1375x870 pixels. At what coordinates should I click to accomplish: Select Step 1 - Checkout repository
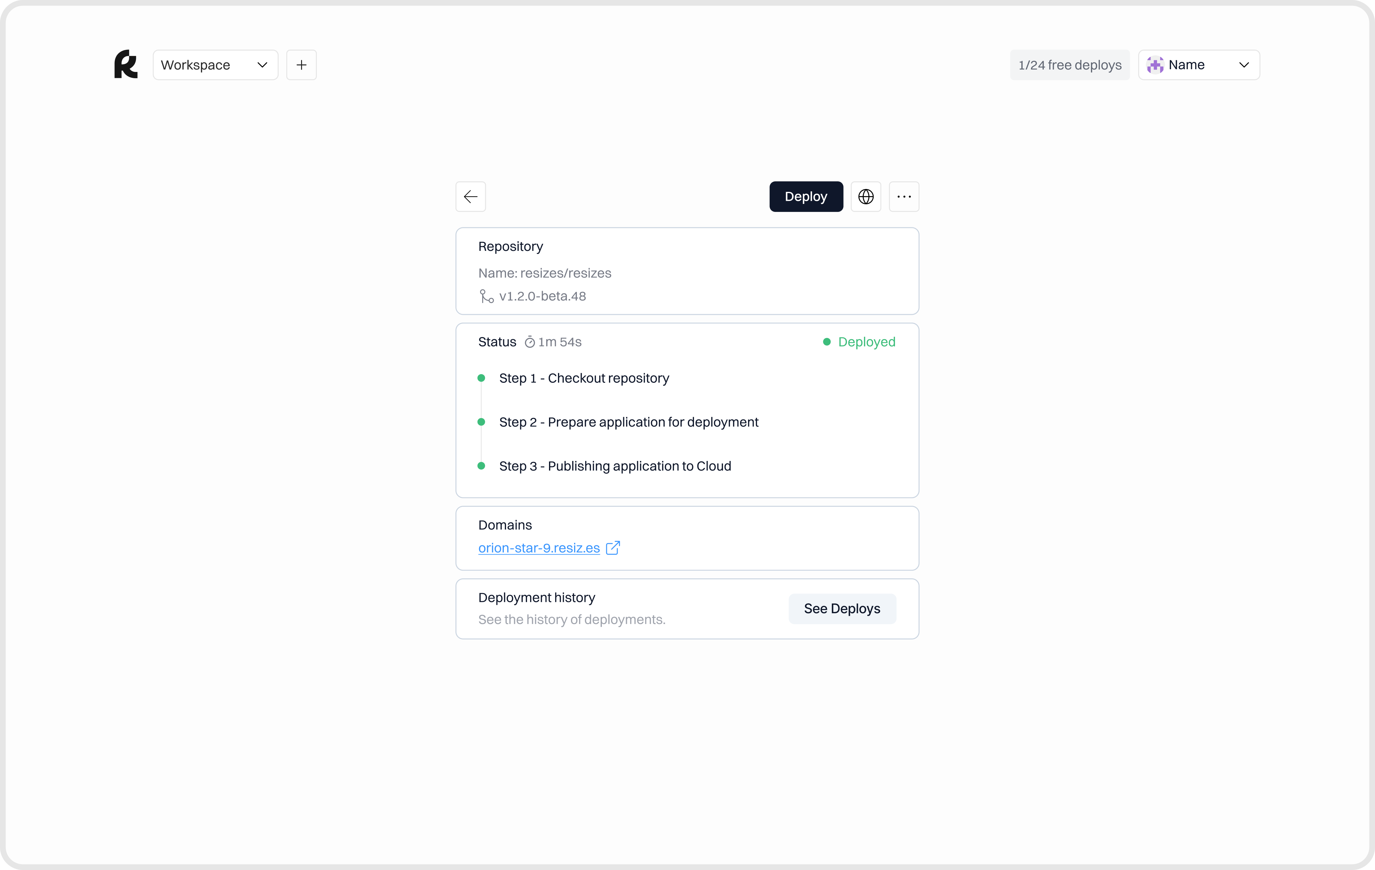point(584,378)
